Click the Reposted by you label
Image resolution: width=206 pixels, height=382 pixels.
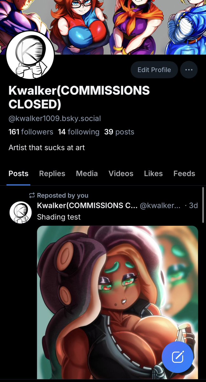[x=63, y=195]
